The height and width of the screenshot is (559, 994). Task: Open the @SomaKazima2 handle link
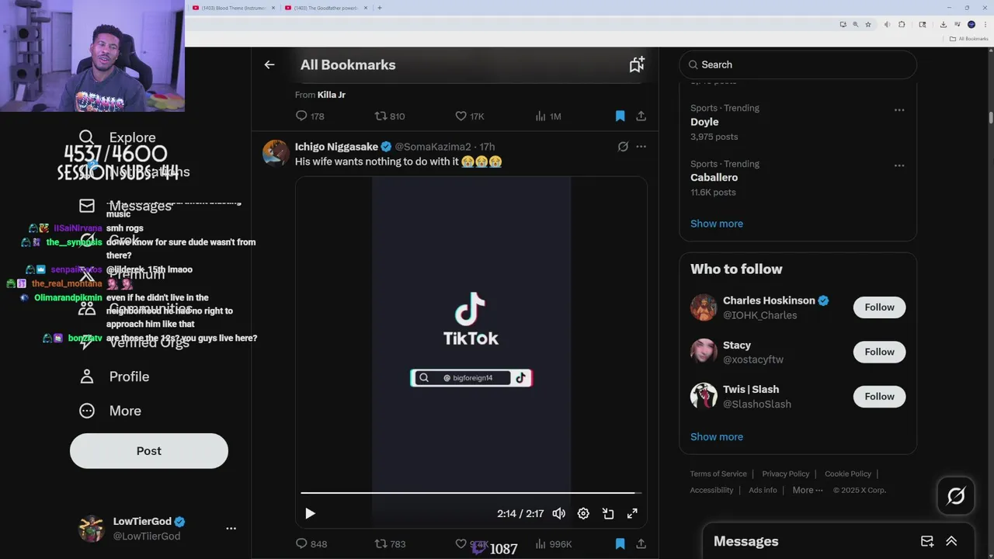click(433, 147)
